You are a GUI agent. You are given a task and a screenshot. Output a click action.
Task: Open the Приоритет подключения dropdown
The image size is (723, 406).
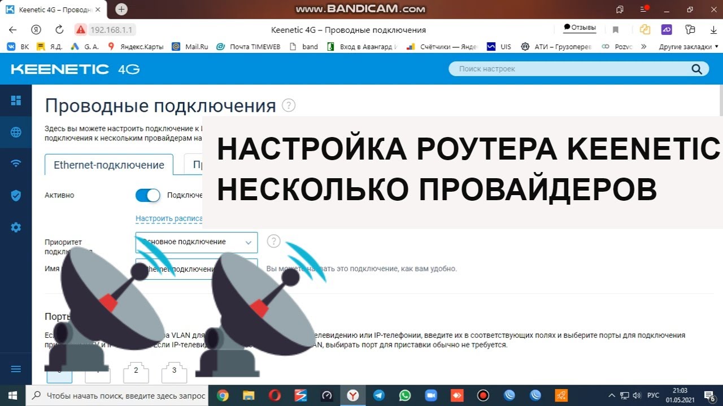(197, 242)
